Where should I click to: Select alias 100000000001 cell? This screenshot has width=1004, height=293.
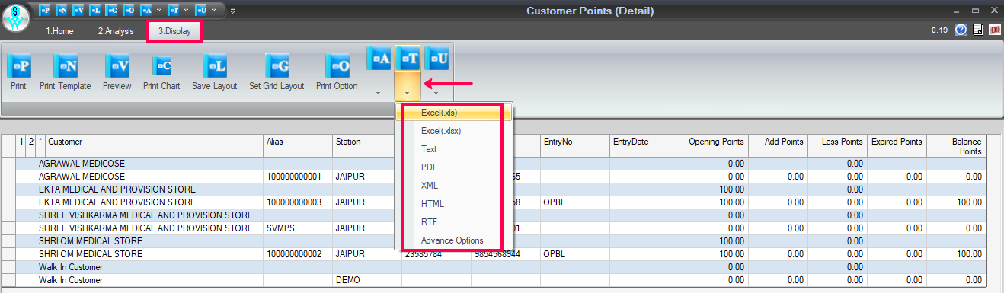tap(299, 177)
